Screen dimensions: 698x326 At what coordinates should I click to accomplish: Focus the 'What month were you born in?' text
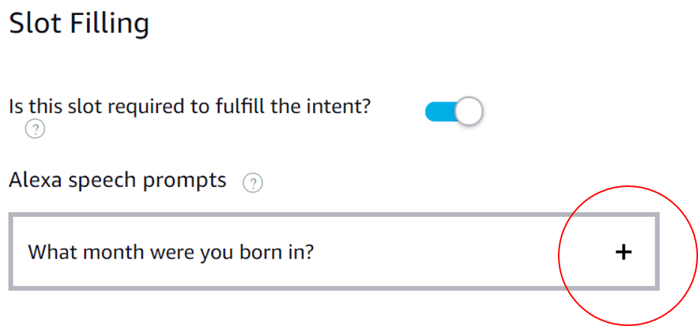(x=171, y=253)
